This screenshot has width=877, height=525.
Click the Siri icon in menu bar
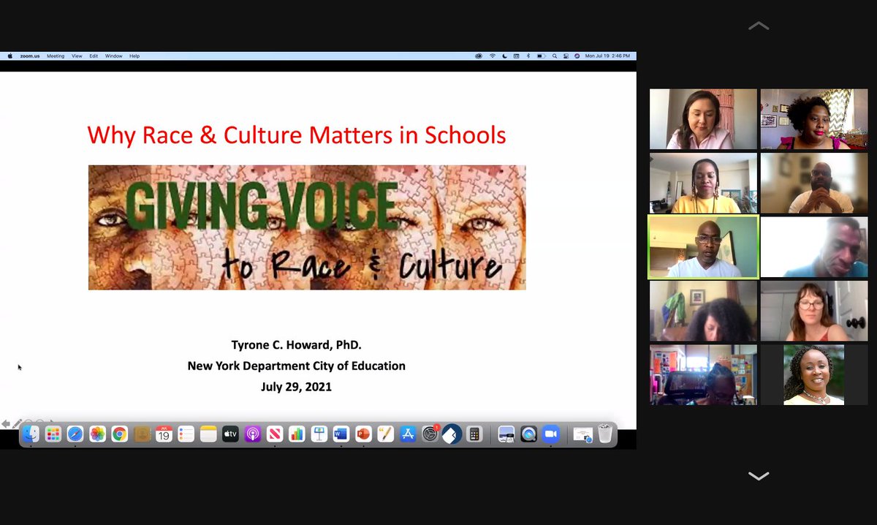pos(577,56)
